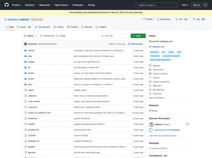Open the Product menu
This screenshot has width=212, height=158.
(x=17, y=5)
